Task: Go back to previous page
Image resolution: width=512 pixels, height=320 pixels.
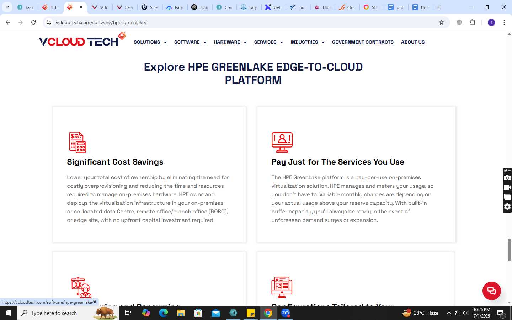Action: point(8,22)
